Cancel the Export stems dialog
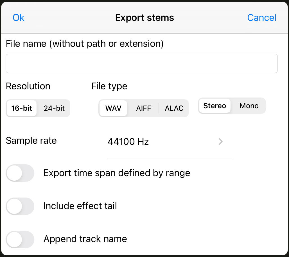Image resolution: width=289 pixels, height=257 pixels. coord(262,18)
